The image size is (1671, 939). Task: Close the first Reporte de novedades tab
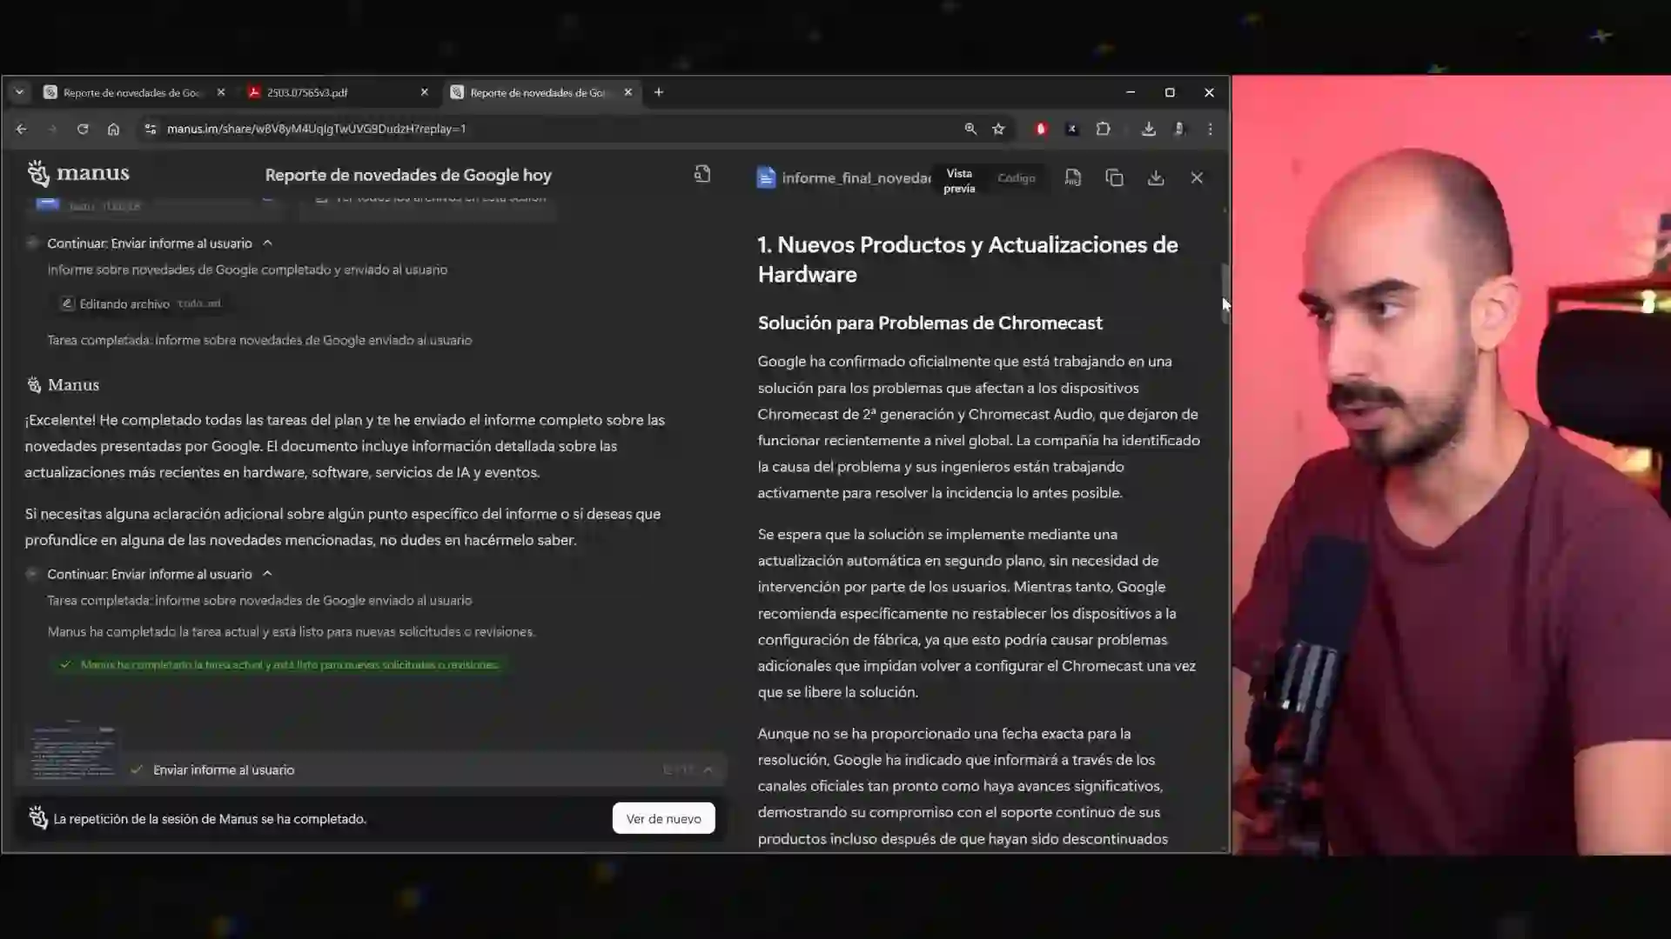tap(221, 92)
